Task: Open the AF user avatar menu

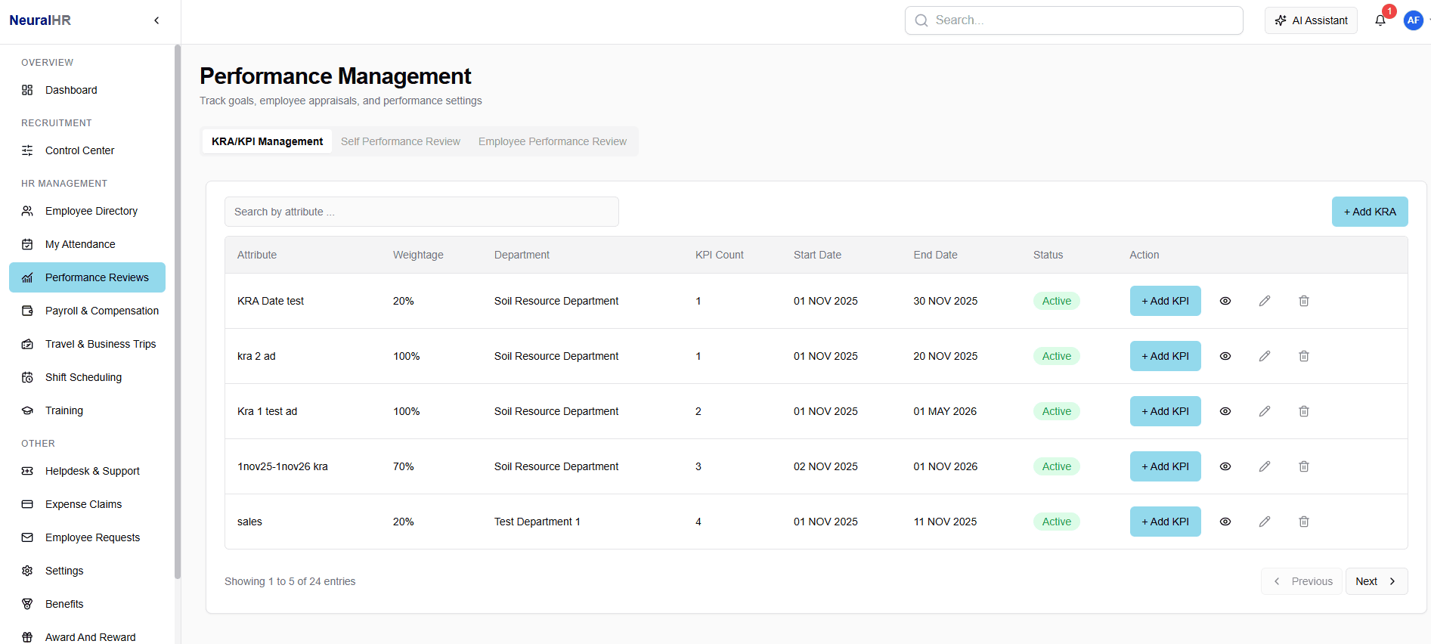Action: (1413, 20)
